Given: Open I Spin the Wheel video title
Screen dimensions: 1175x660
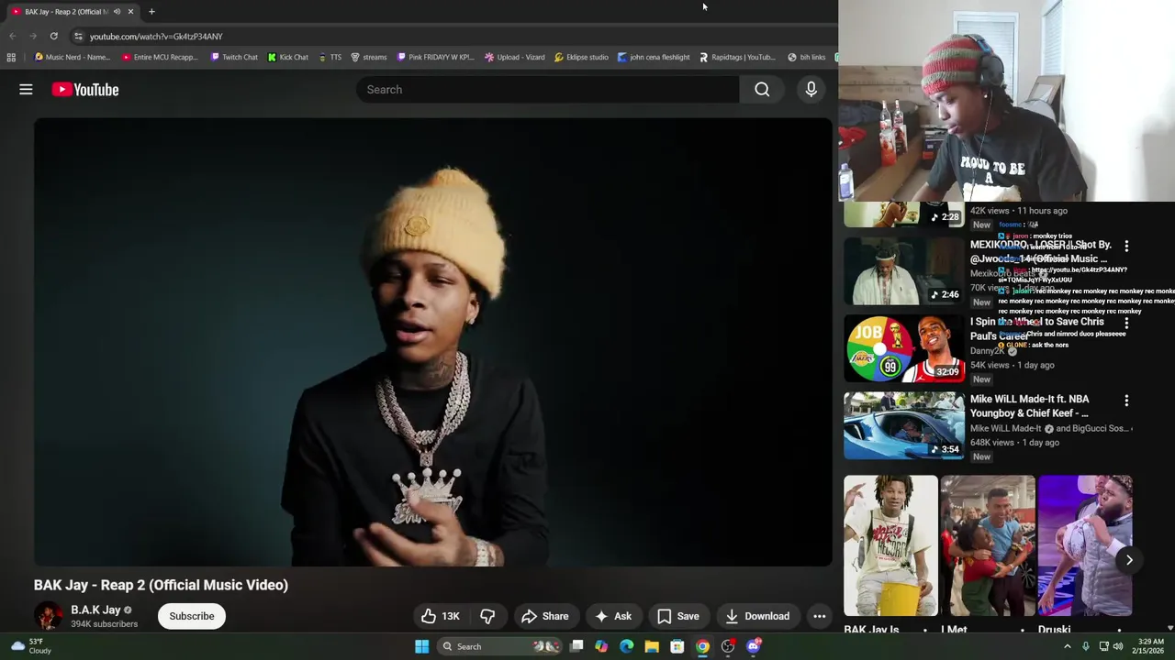Looking at the screenshot, I should (1037, 329).
